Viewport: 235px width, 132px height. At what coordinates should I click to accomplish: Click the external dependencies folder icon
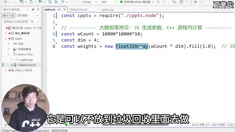coord(15,49)
